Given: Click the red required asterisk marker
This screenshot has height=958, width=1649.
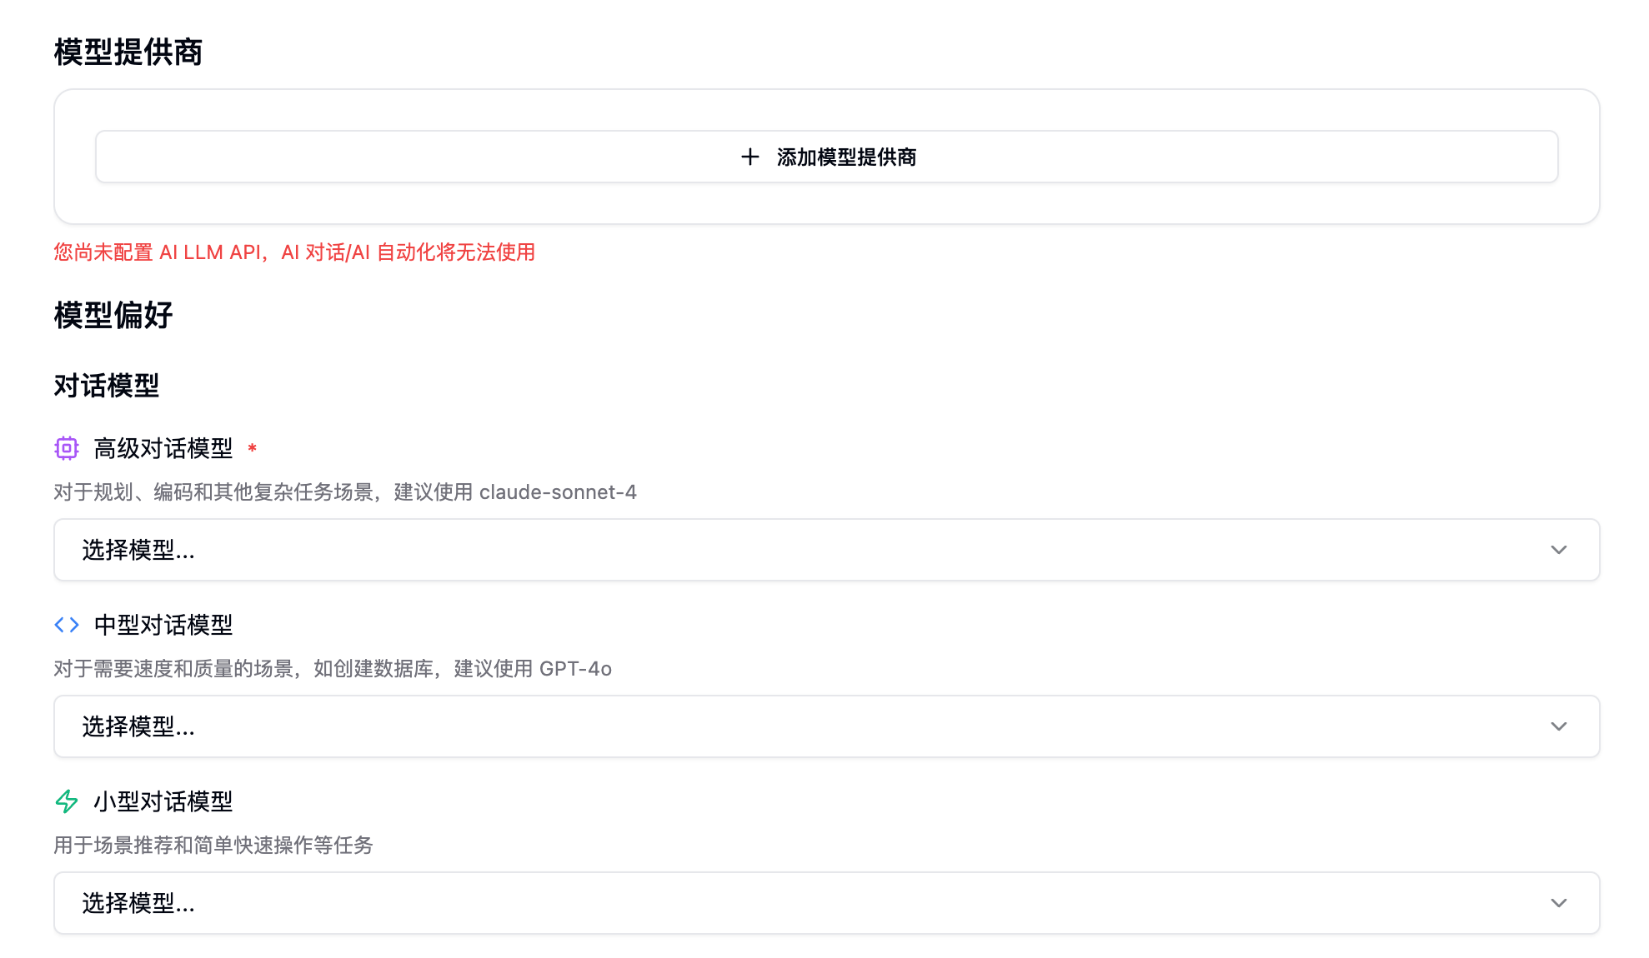Looking at the screenshot, I should click(252, 448).
